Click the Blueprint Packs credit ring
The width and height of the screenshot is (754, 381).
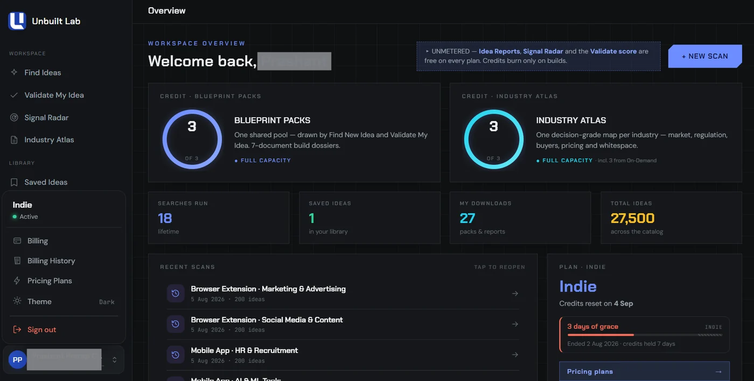click(x=192, y=140)
